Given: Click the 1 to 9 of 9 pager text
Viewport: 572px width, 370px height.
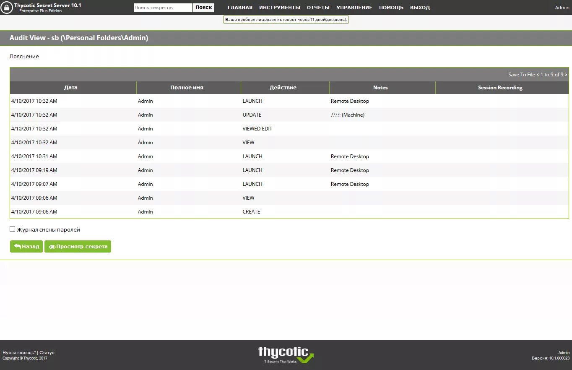Looking at the screenshot, I should (552, 75).
